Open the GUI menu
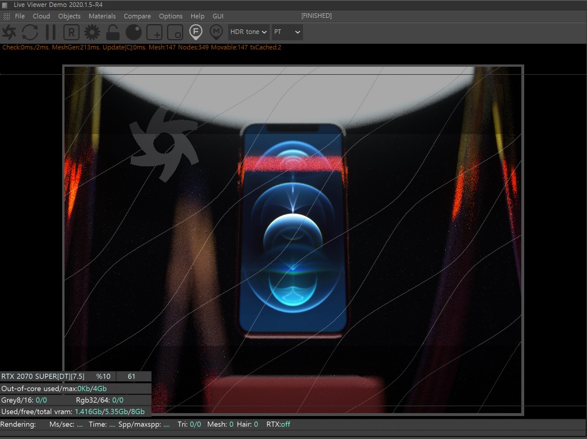587x439 pixels. [x=218, y=16]
